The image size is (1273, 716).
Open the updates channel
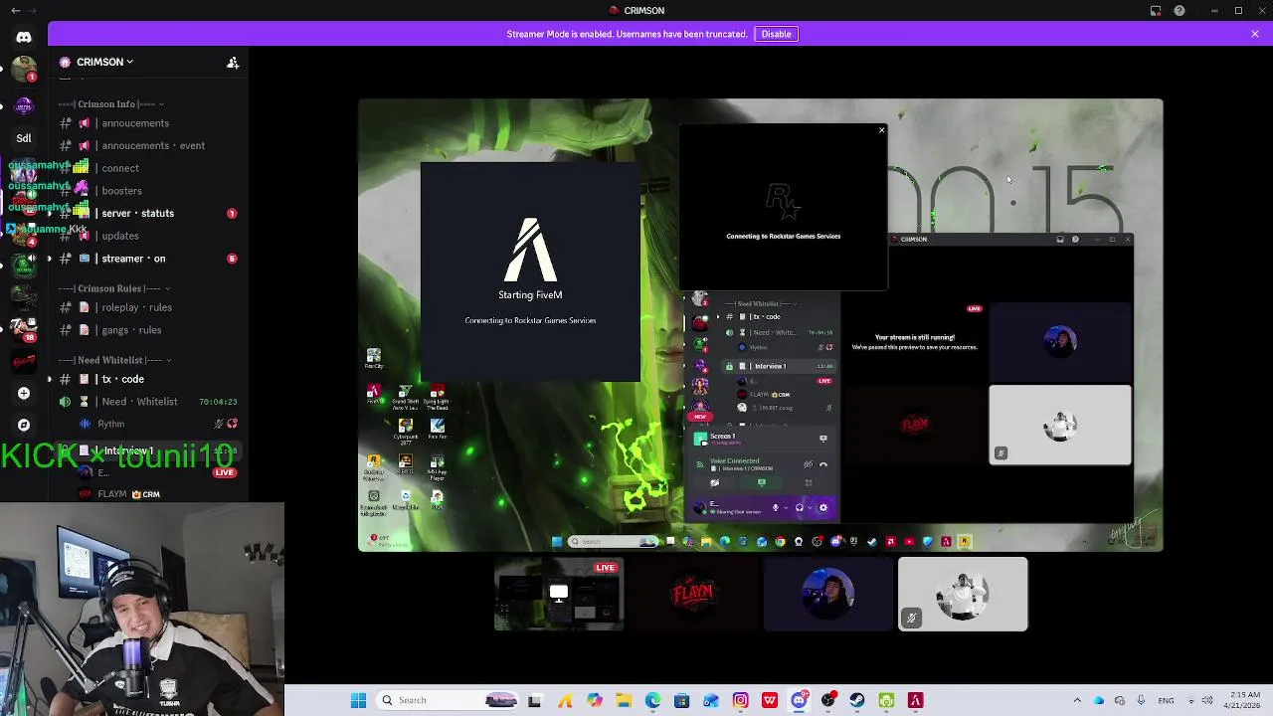coord(149,236)
